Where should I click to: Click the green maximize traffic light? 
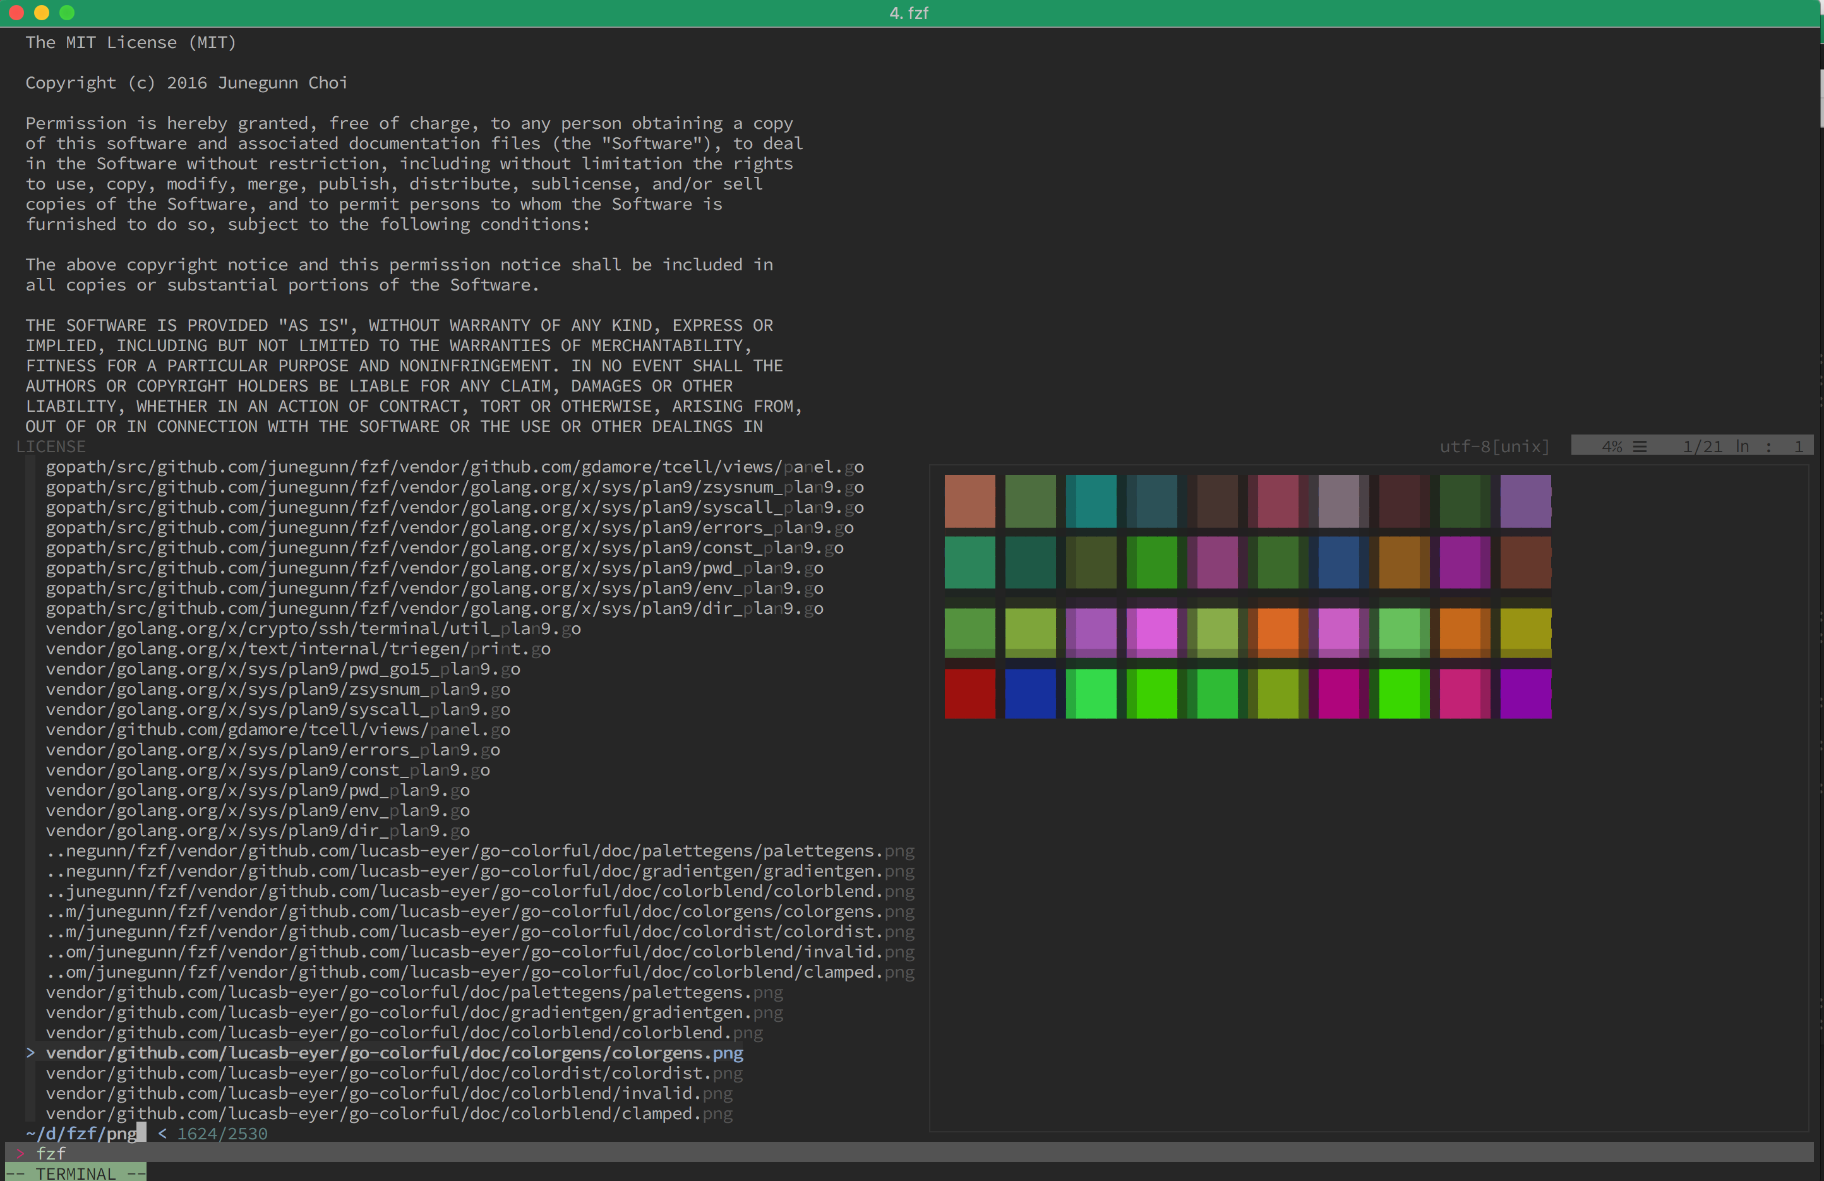coord(68,13)
